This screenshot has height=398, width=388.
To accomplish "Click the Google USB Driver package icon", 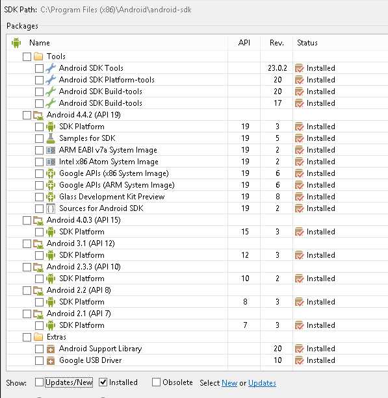I will 51,361.
